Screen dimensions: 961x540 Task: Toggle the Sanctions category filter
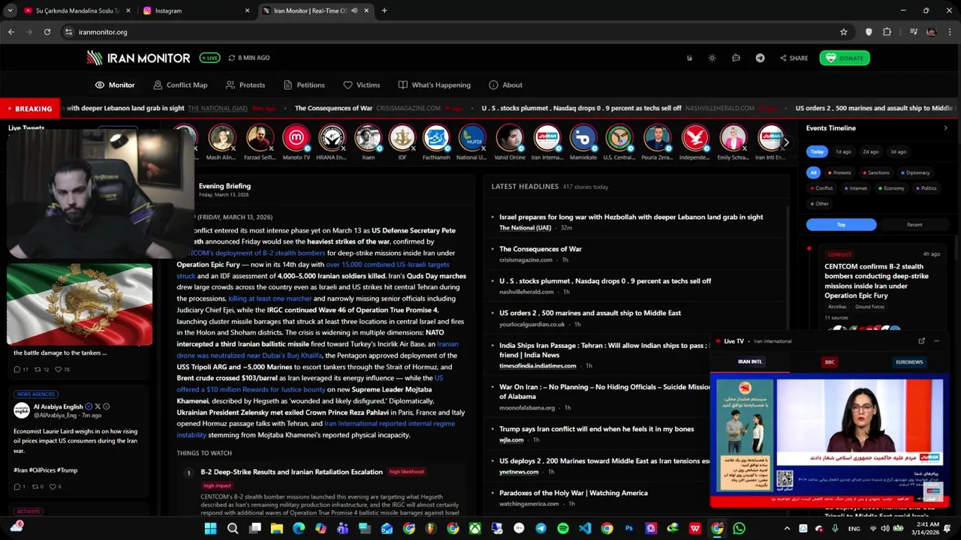pyautogui.click(x=876, y=172)
